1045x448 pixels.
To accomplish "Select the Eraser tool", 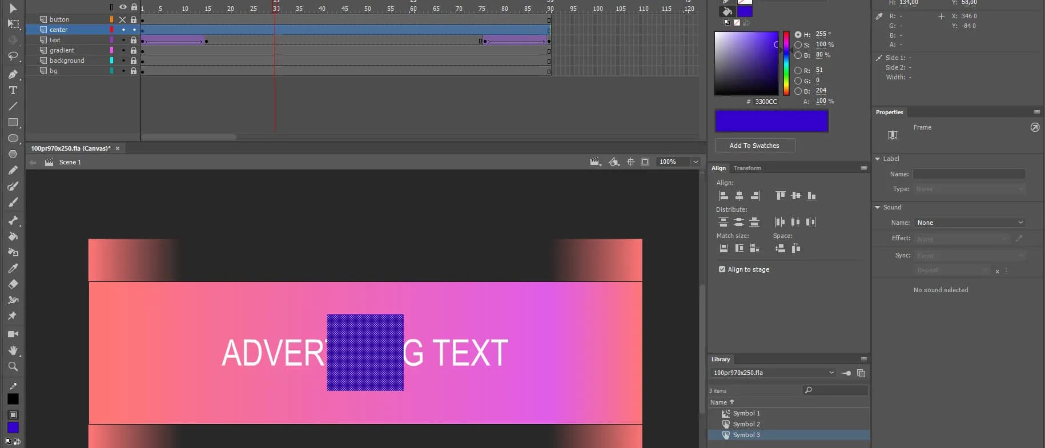I will tap(13, 284).
